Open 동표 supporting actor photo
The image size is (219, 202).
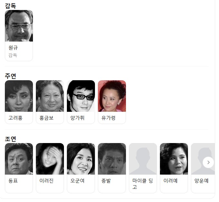point(19,159)
